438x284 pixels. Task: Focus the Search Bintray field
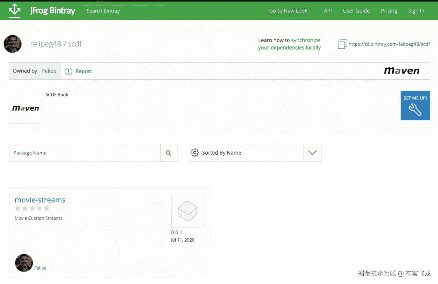click(x=123, y=11)
